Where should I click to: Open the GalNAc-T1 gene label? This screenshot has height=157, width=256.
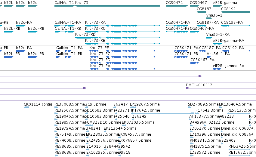64,3
